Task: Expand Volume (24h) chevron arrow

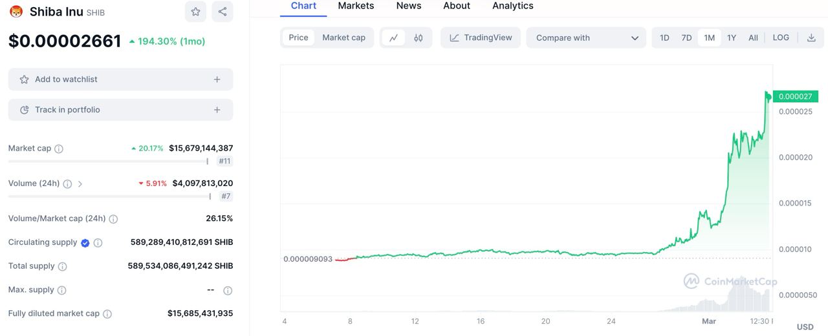Action: pos(80,184)
